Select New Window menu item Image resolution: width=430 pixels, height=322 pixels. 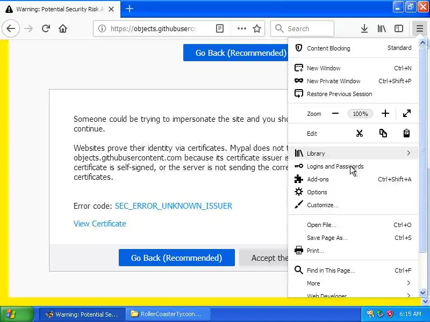click(353, 68)
